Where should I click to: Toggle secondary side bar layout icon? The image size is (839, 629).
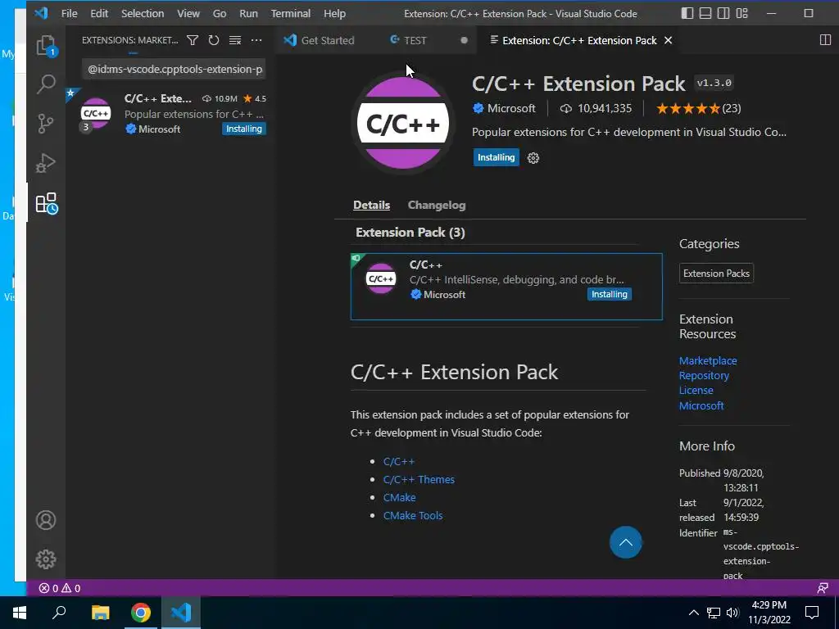point(723,13)
